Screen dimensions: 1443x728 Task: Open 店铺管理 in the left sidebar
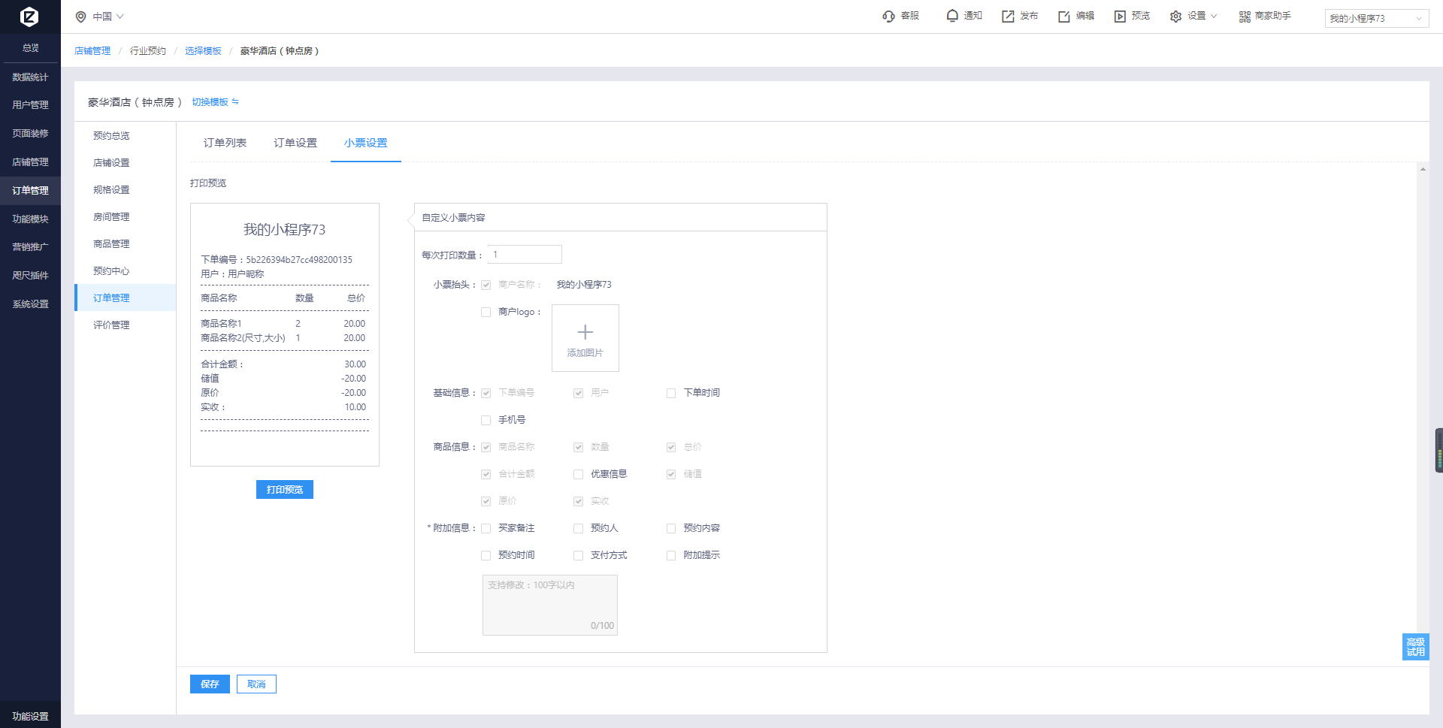(x=30, y=162)
